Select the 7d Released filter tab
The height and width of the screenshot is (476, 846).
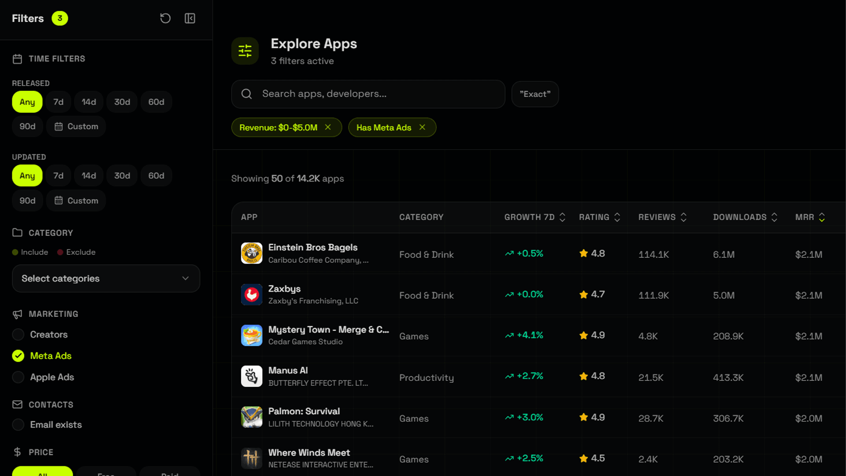[x=58, y=102]
